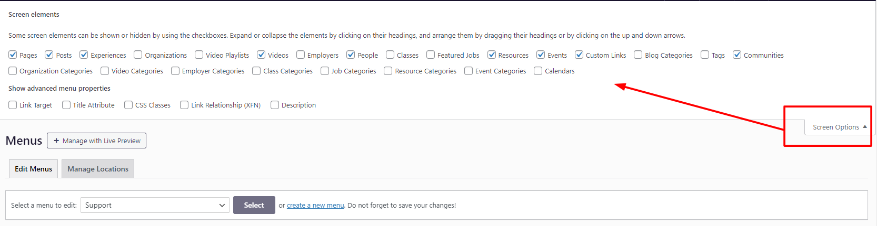Turn on the Description checkbox
The image size is (877, 226).
click(x=275, y=105)
